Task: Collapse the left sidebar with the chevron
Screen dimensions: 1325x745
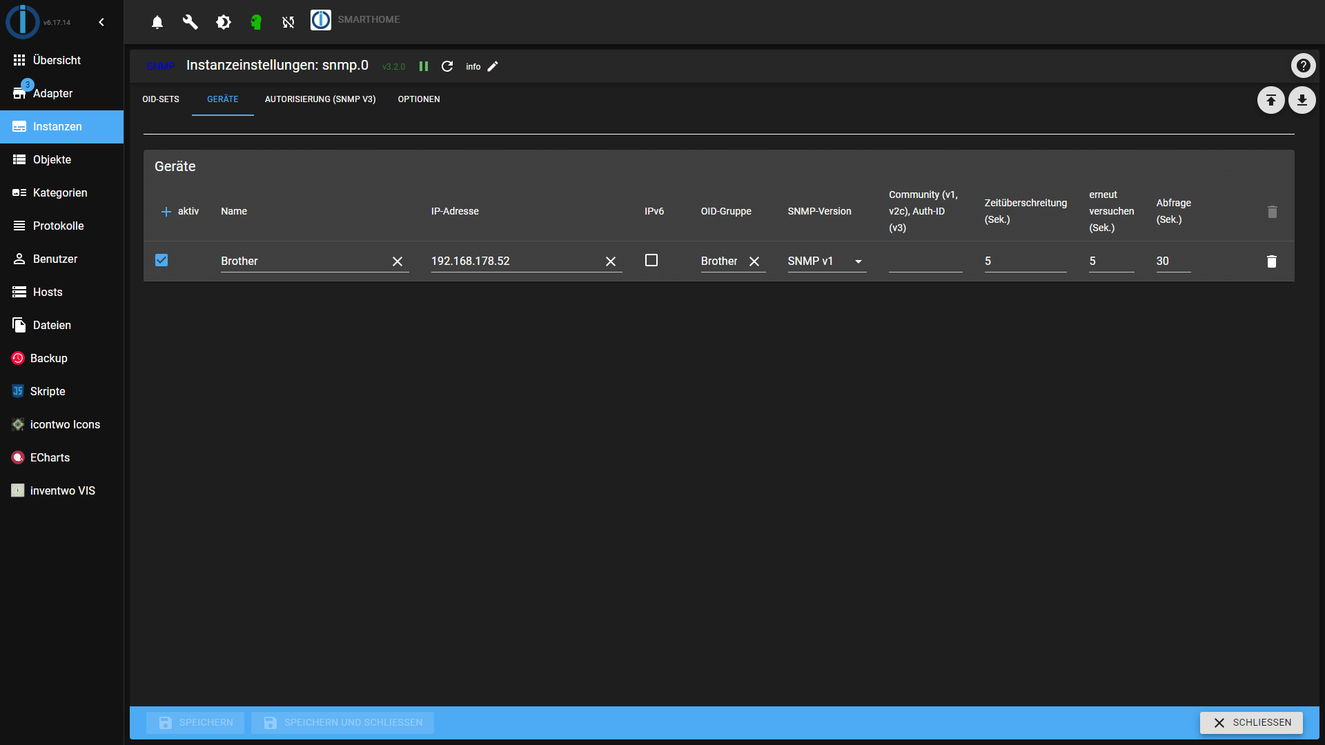Action: [101, 22]
